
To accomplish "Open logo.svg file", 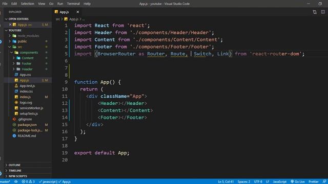I will (x=26, y=102).
